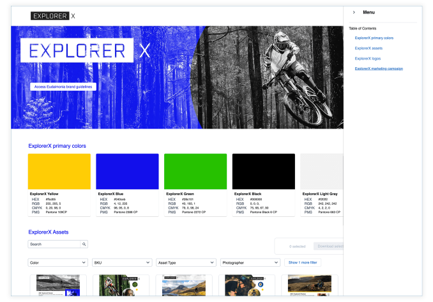Open the Color filter dropdown
Screen dimensions: 433x302
coord(57,262)
